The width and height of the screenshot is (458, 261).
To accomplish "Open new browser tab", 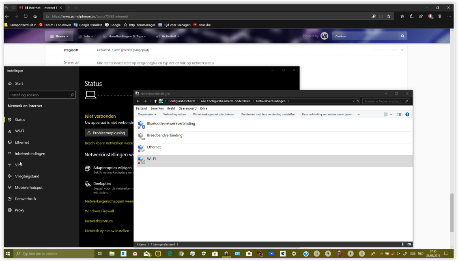I will pyautogui.click(x=69, y=8).
